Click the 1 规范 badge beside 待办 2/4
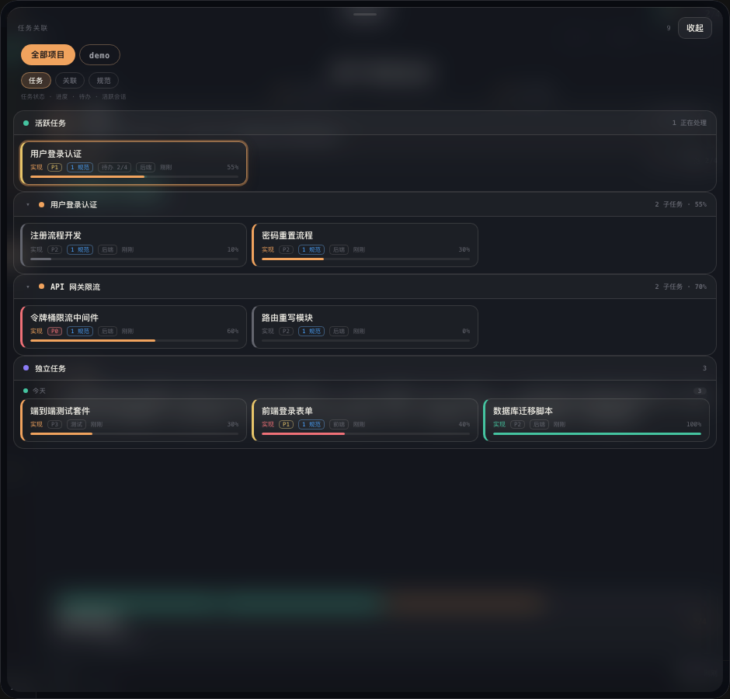The height and width of the screenshot is (699, 730). coord(80,167)
